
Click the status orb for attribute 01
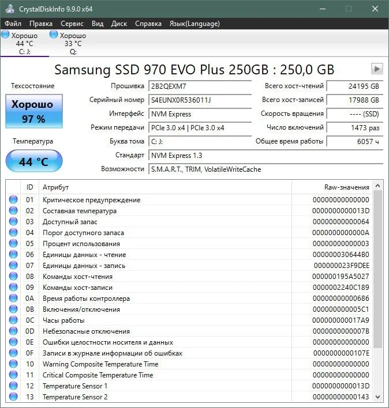(13, 199)
